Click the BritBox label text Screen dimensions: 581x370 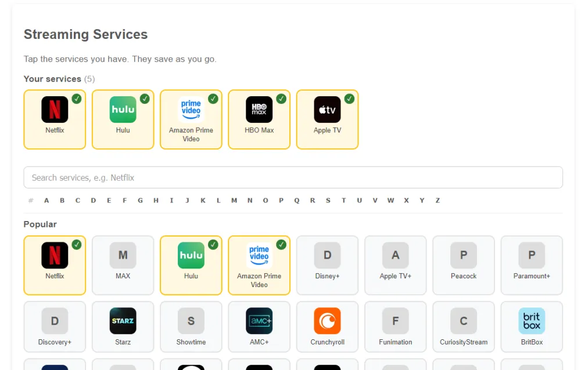(532, 342)
